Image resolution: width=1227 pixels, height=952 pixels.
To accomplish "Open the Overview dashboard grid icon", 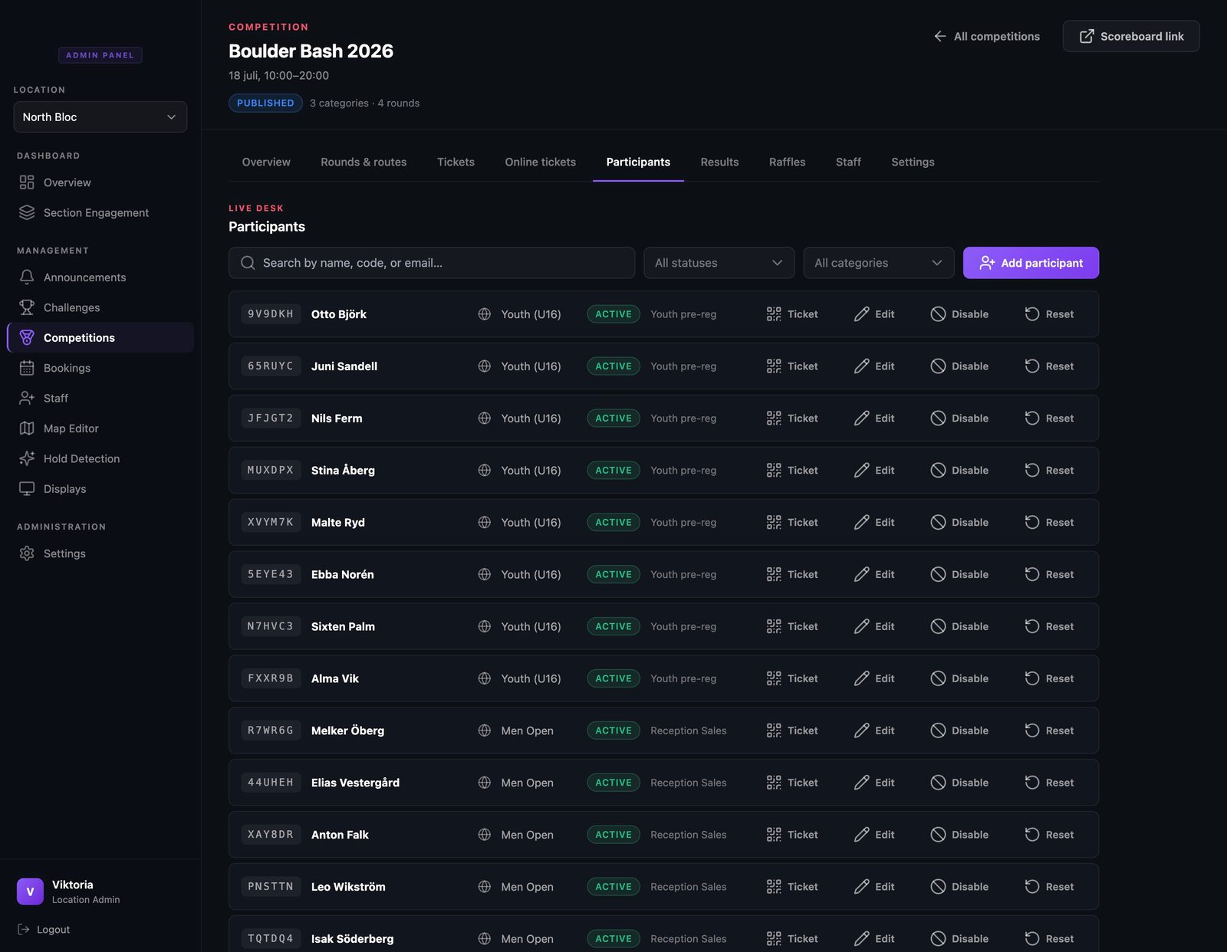I will click(27, 182).
